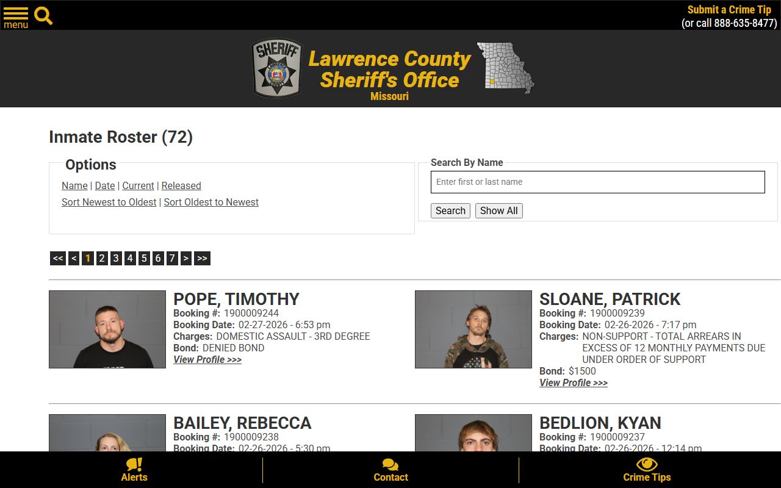Click the name POPE, TIMOTHY

coord(236,299)
